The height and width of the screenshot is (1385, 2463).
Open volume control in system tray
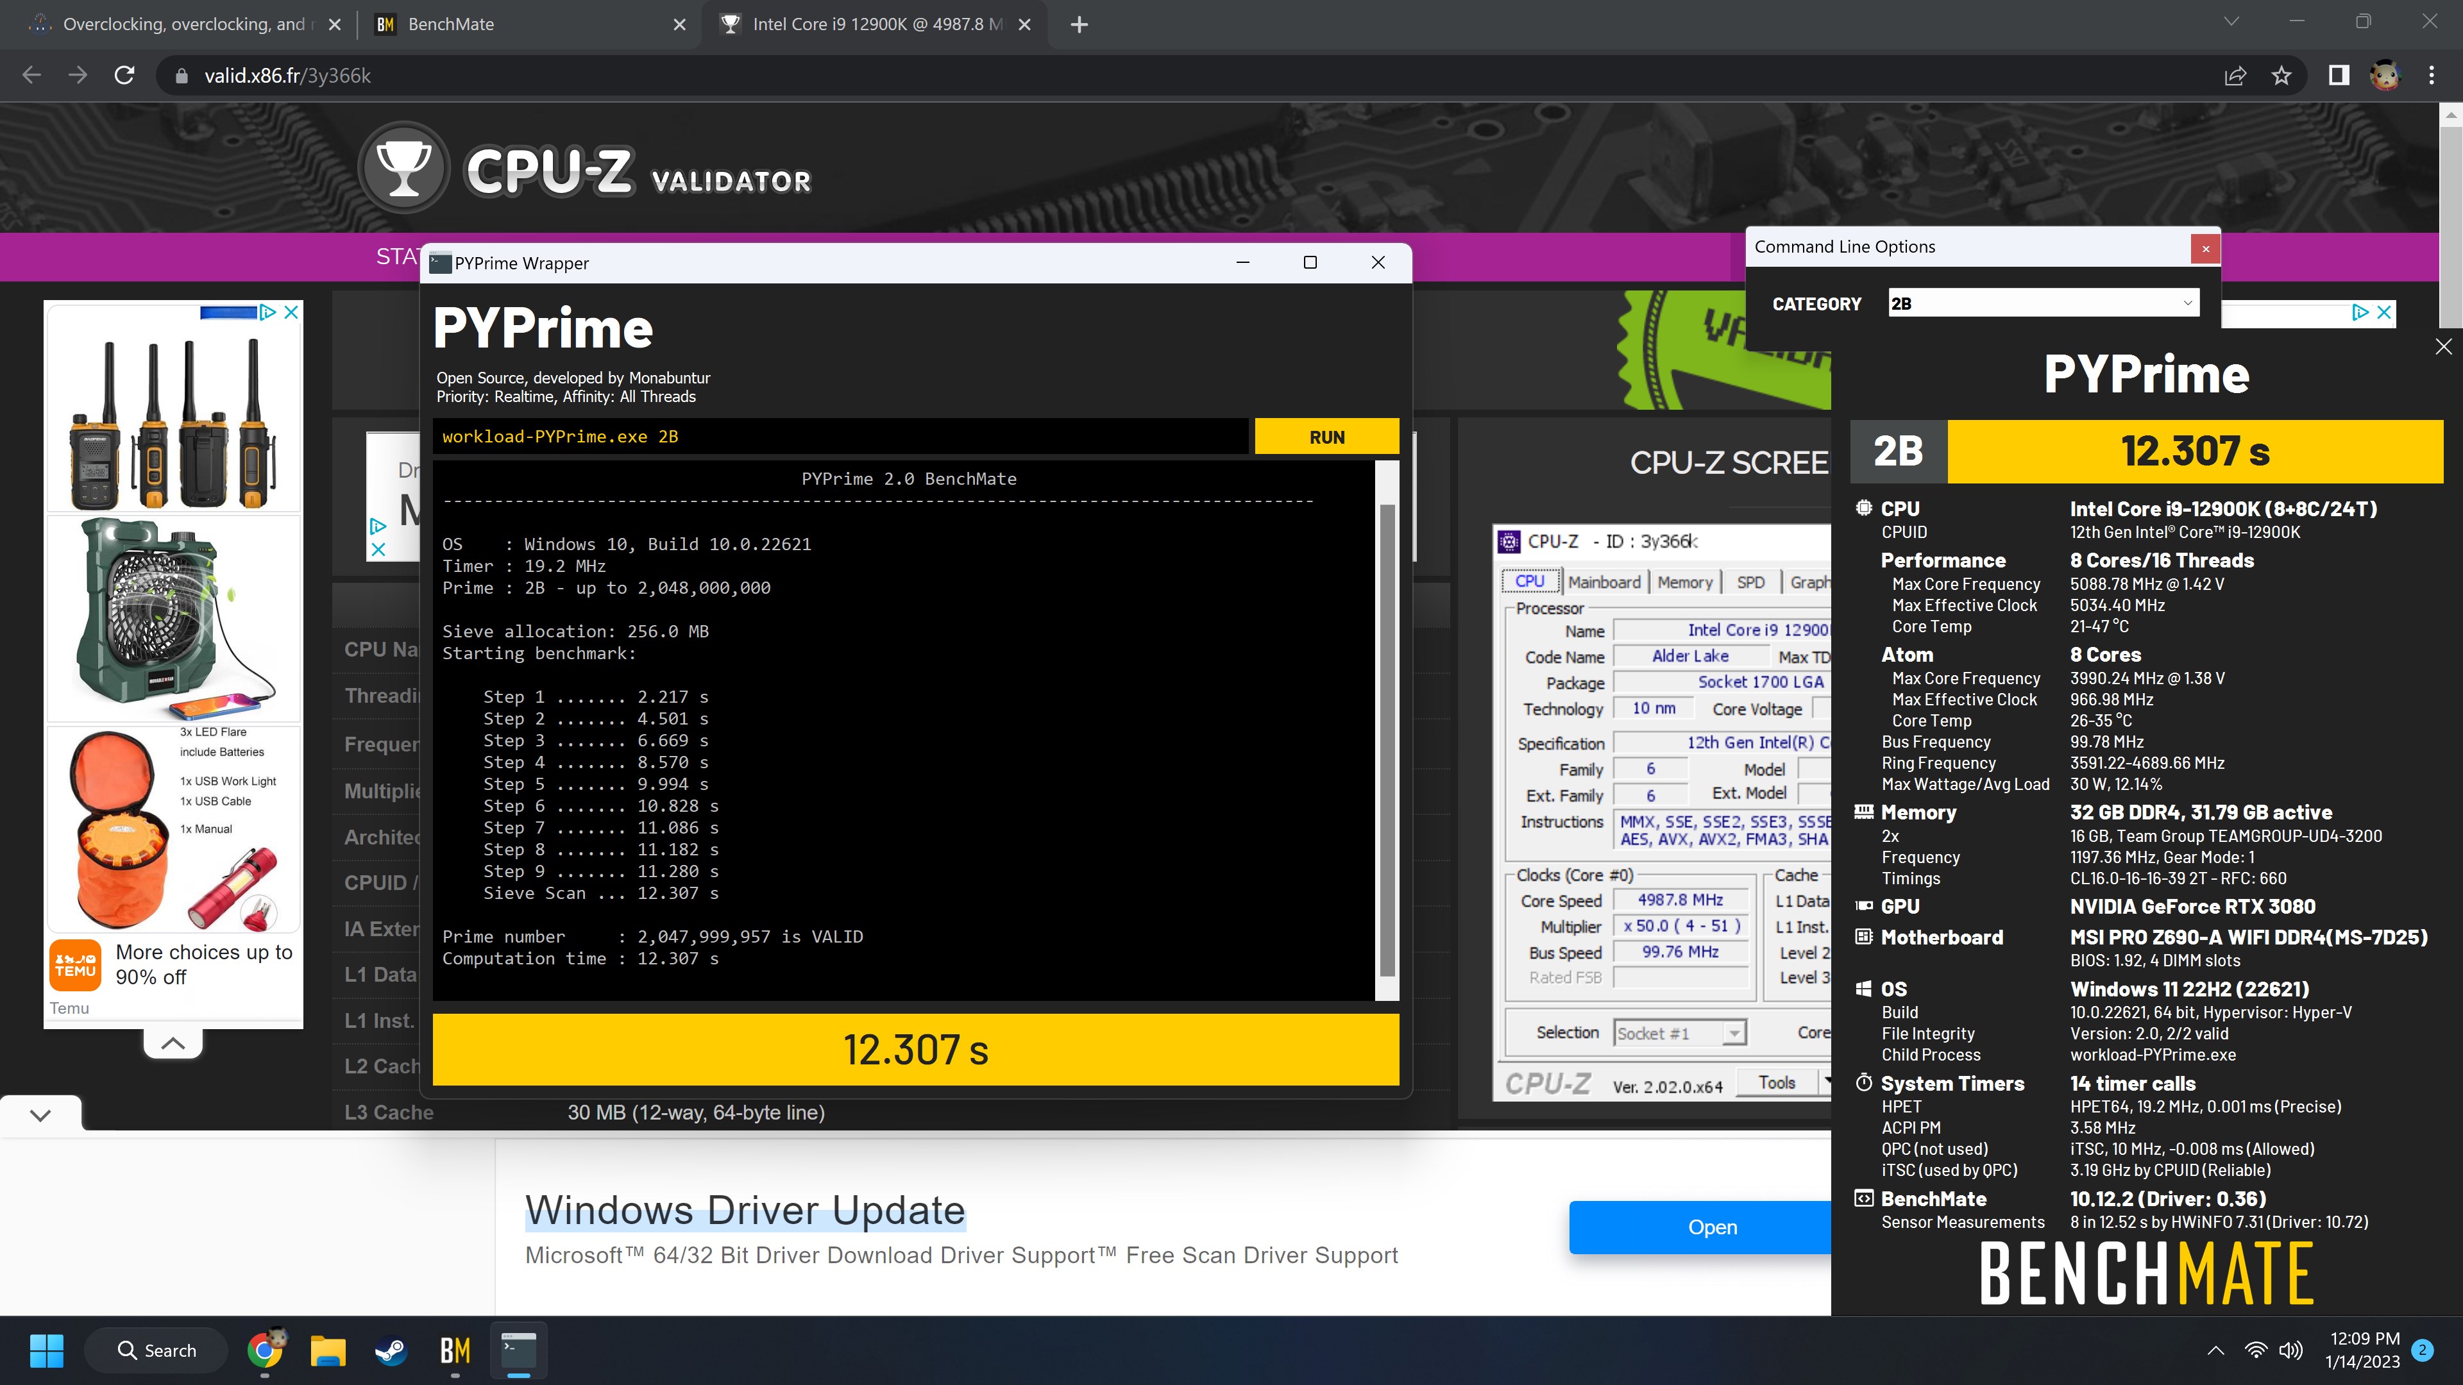click(x=2290, y=1350)
